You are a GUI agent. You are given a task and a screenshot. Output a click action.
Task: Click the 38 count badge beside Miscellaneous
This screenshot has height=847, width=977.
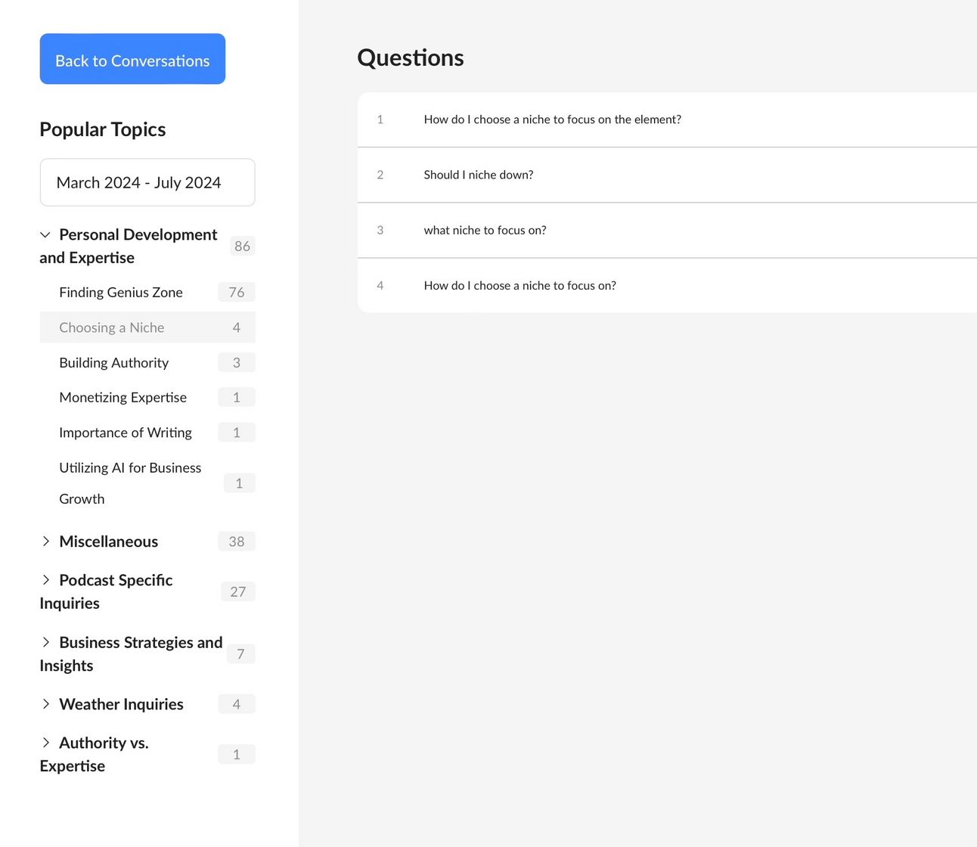[x=237, y=541]
